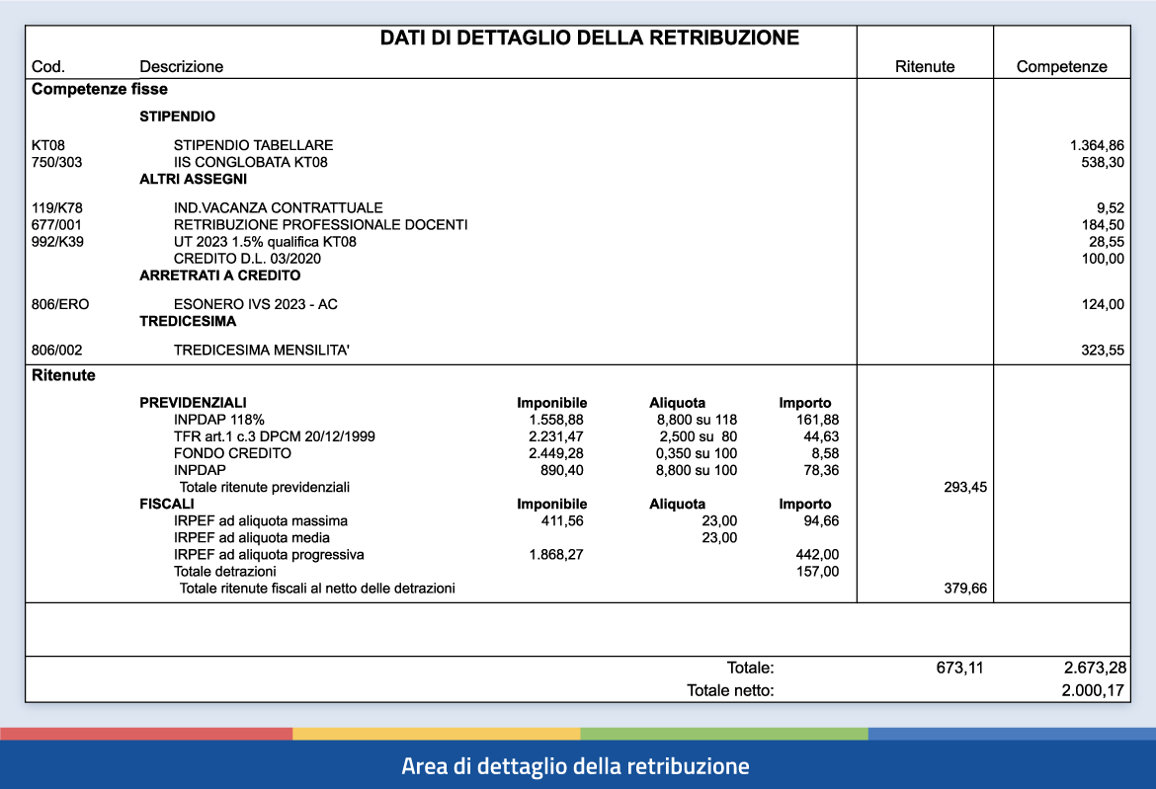Click the TREDICESIMA MENSILITA' description
The image size is (1156, 789).
(x=261, y=350)
